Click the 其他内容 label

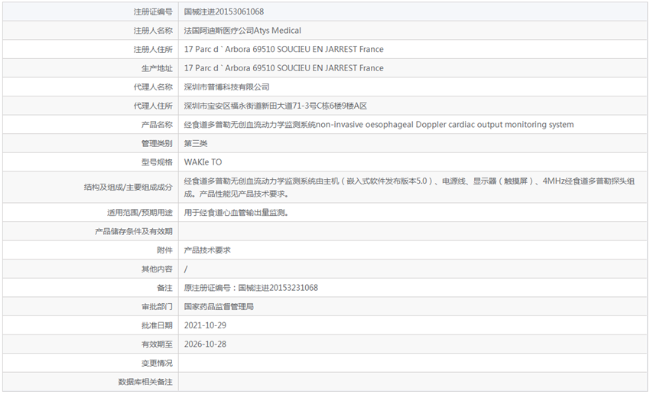click(x=157, y=269)
